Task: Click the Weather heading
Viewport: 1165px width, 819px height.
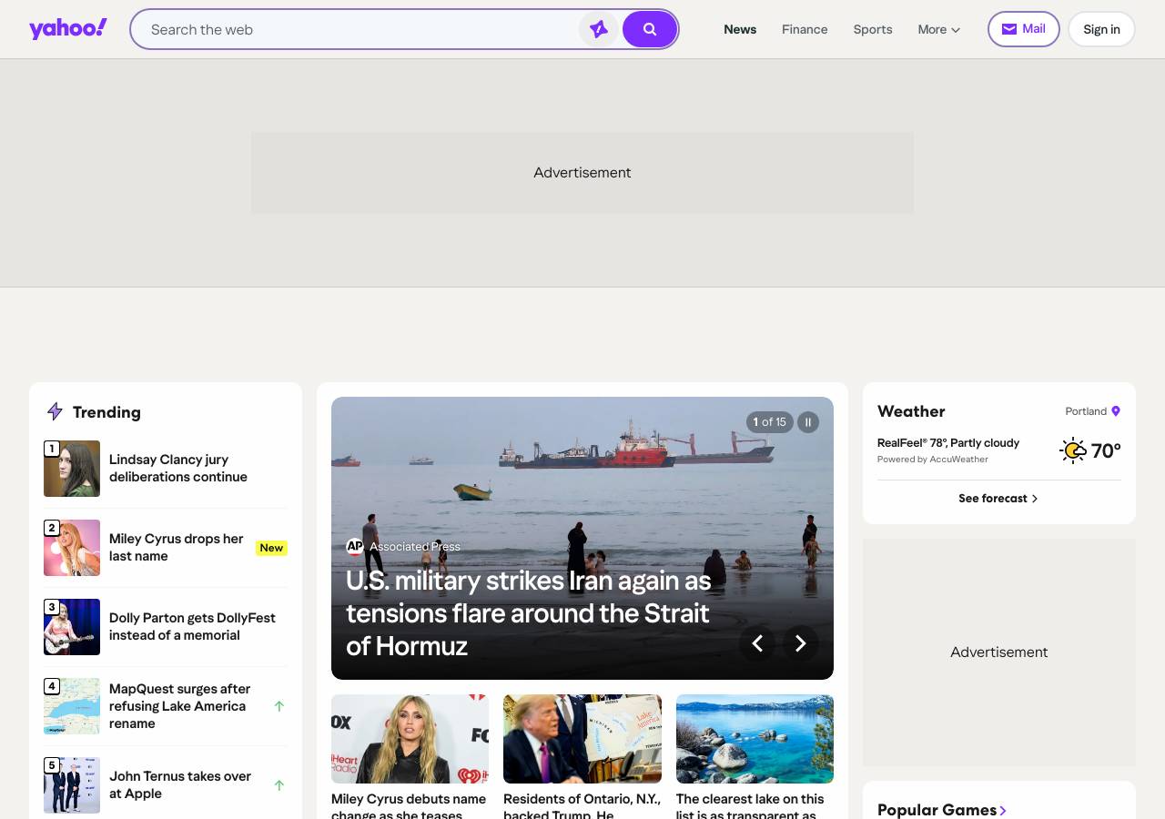Action: pyautogui.click(x=911, y=411)
